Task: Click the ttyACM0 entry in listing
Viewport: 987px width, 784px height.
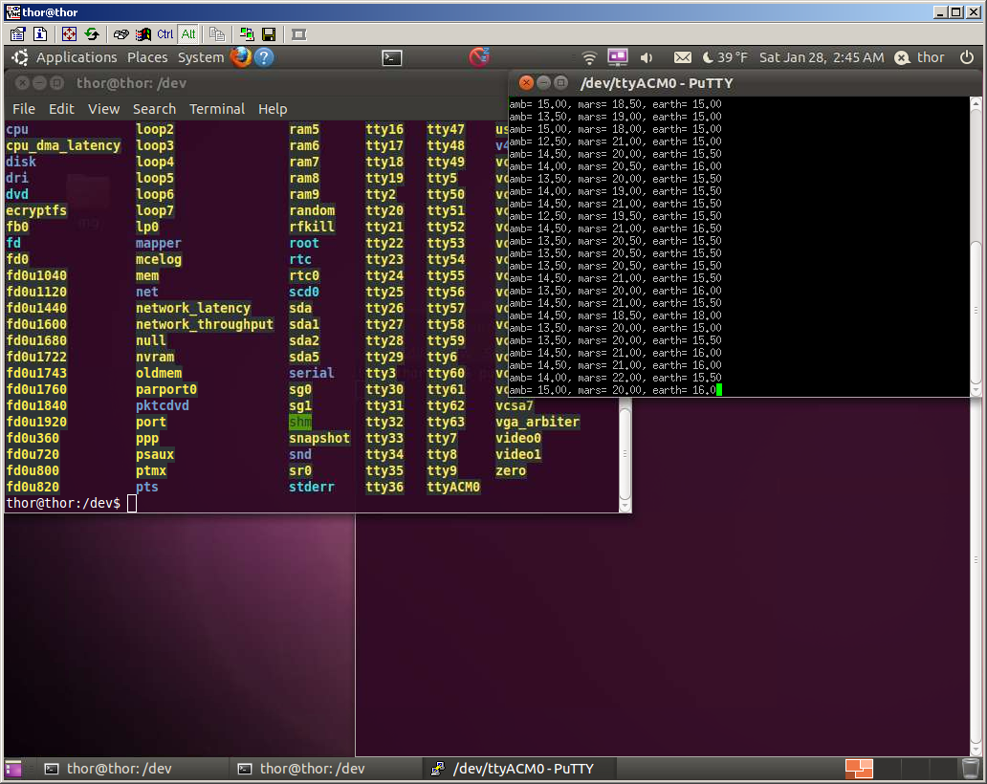Action: [x=453, y=487]
